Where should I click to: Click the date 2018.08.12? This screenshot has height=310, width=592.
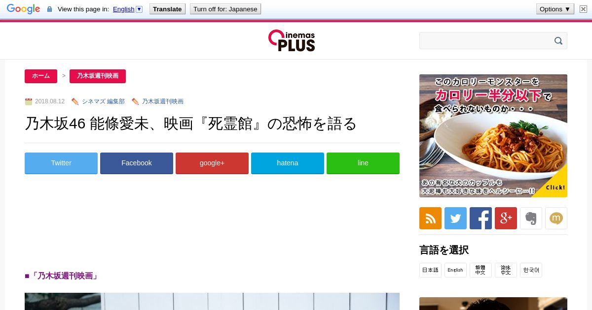pyautogui.click(x=50, y=101)
